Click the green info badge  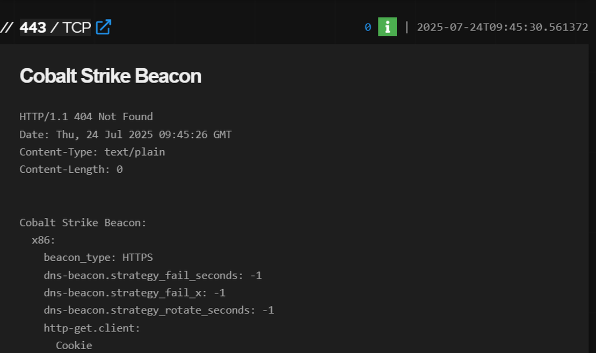tap(387, 27)
